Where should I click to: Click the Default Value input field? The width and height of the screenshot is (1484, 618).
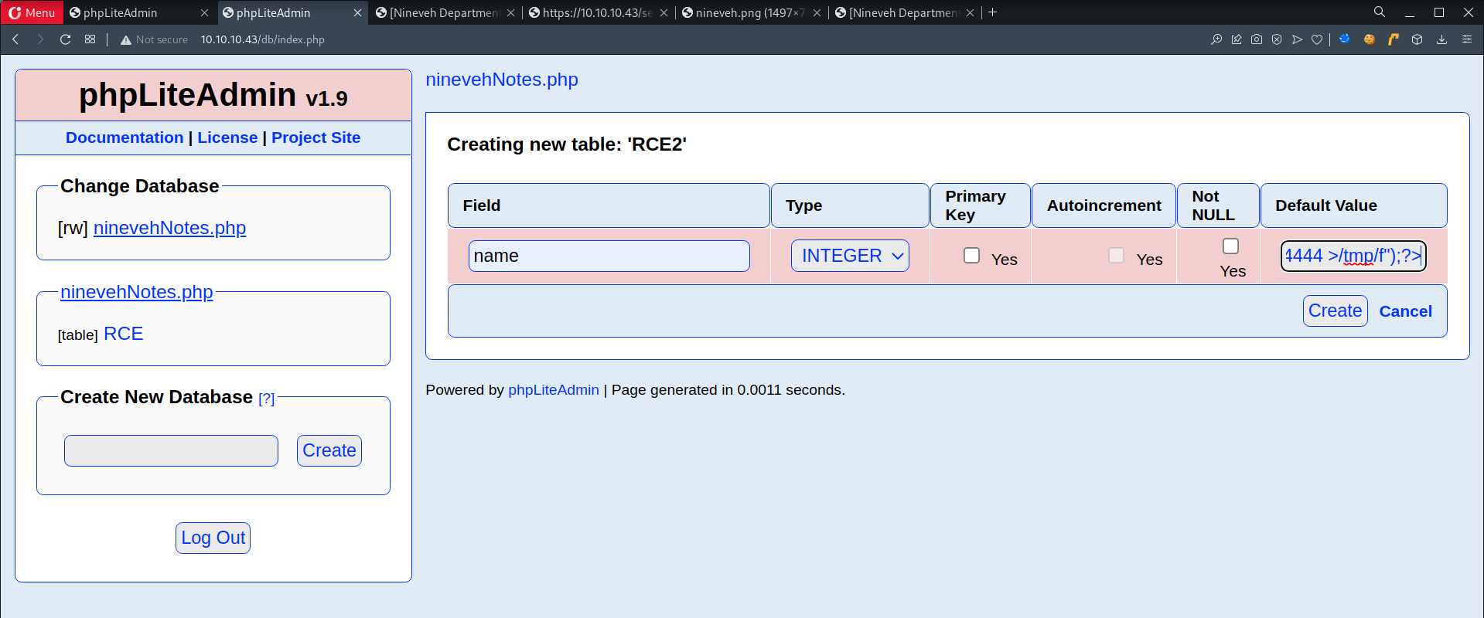pos(1353,256)
